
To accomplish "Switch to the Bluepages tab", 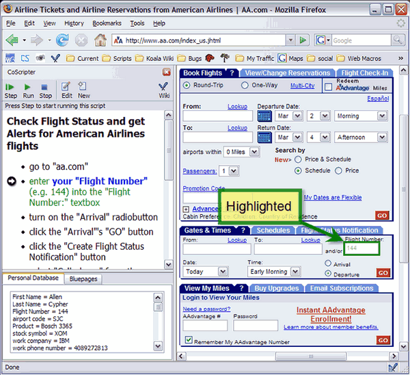I will 83,279.
